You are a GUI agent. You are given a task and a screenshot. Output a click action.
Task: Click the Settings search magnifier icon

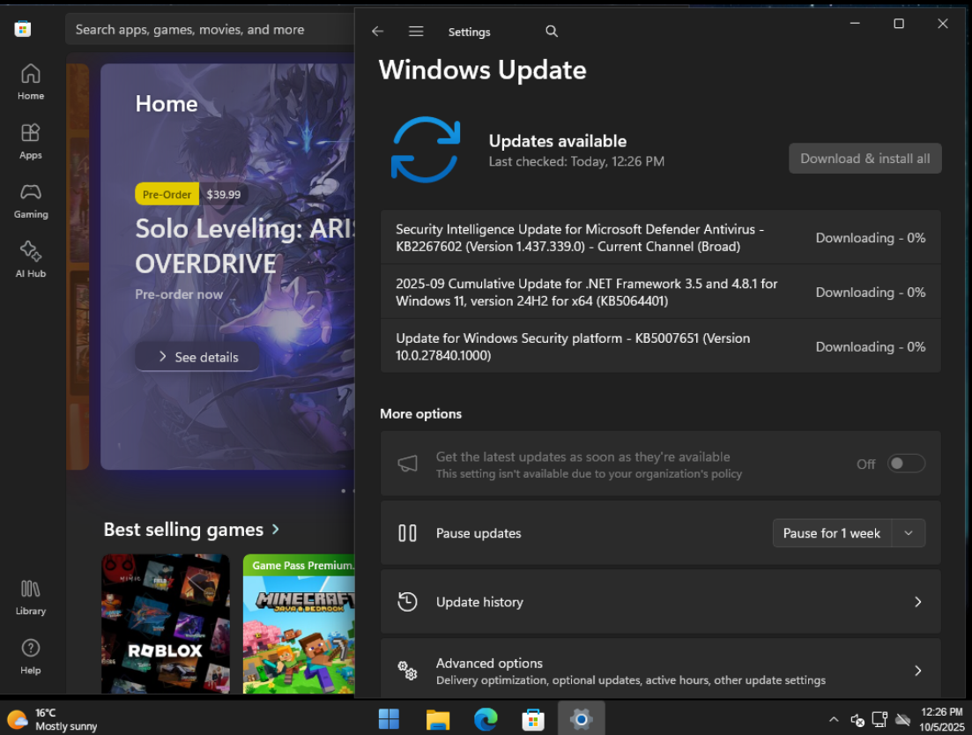point(551,31)
